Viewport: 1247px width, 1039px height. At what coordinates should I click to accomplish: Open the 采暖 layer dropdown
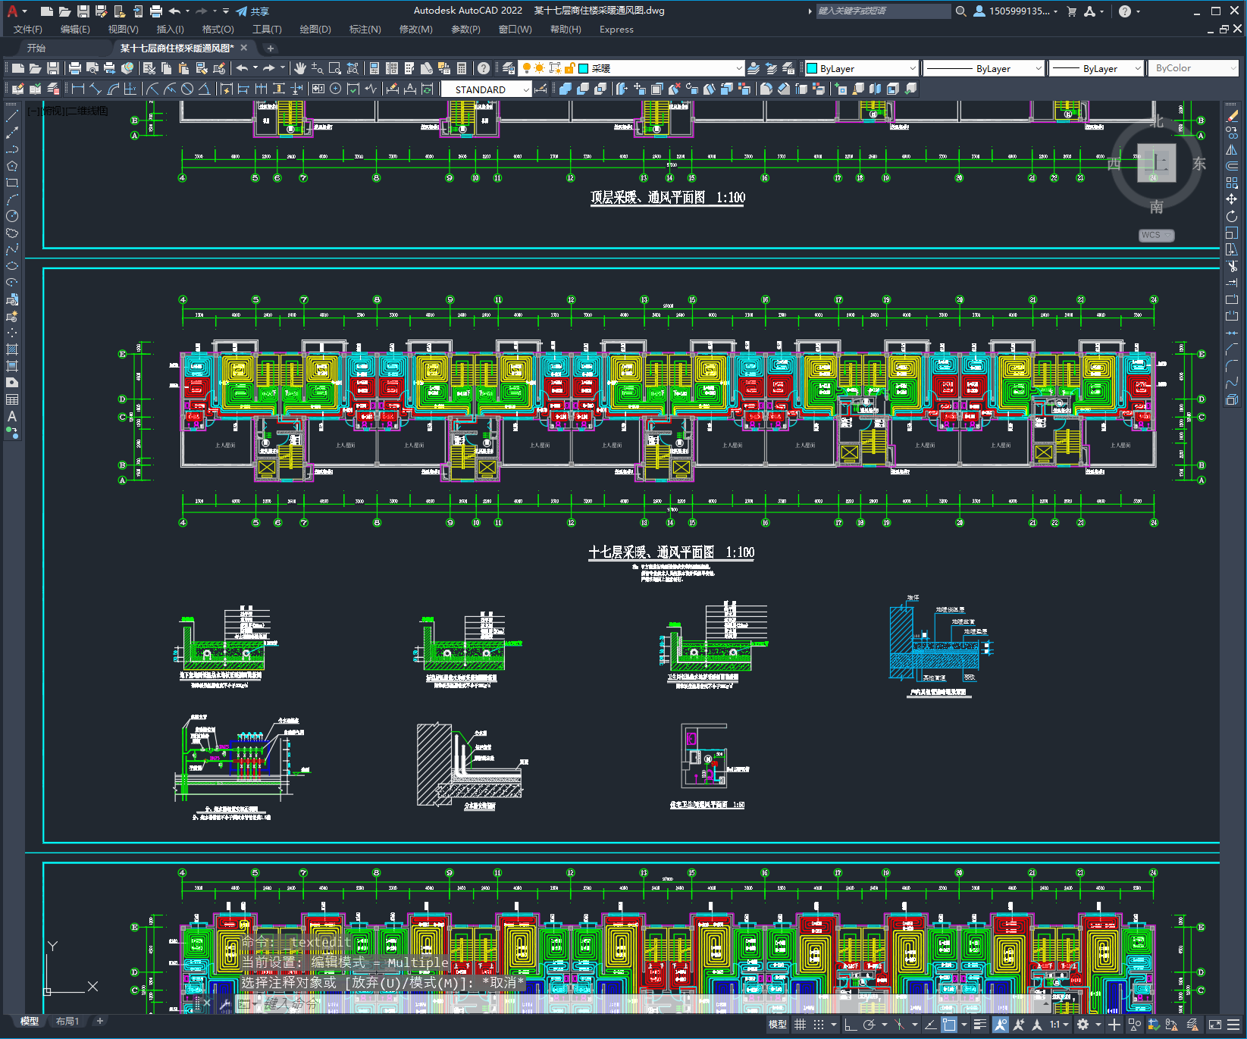click(739, 68)
